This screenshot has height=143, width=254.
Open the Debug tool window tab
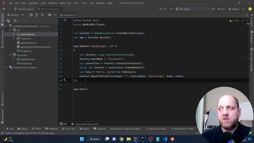pyautogui.click(x=23, y=129)
